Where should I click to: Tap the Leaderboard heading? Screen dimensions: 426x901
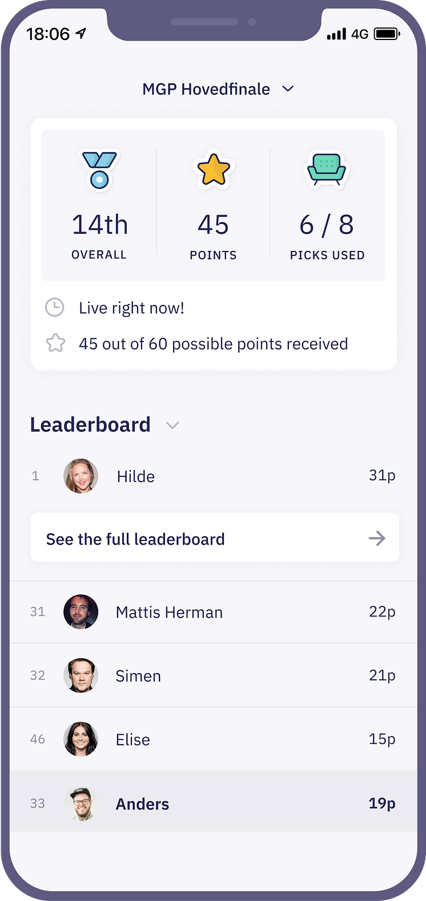(90, 425)
